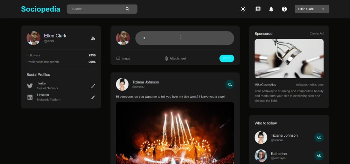The image size is (350, 164).
Task: Open help question mark icon
Action: click(x=284, y=9)
